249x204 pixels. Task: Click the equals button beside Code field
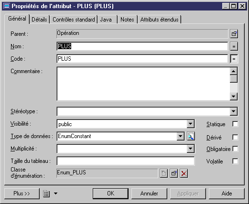234,59
